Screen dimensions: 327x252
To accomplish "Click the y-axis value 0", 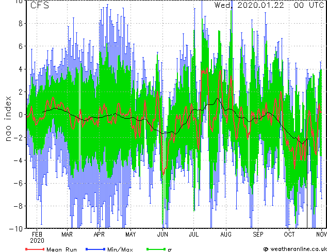I will point(21,115).
